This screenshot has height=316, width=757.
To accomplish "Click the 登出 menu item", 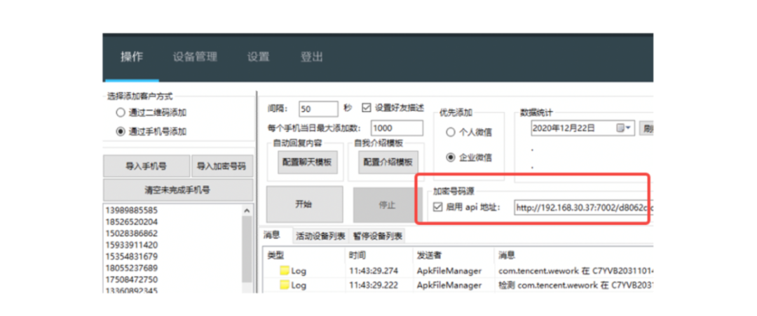I will click(x=311, y=57).
